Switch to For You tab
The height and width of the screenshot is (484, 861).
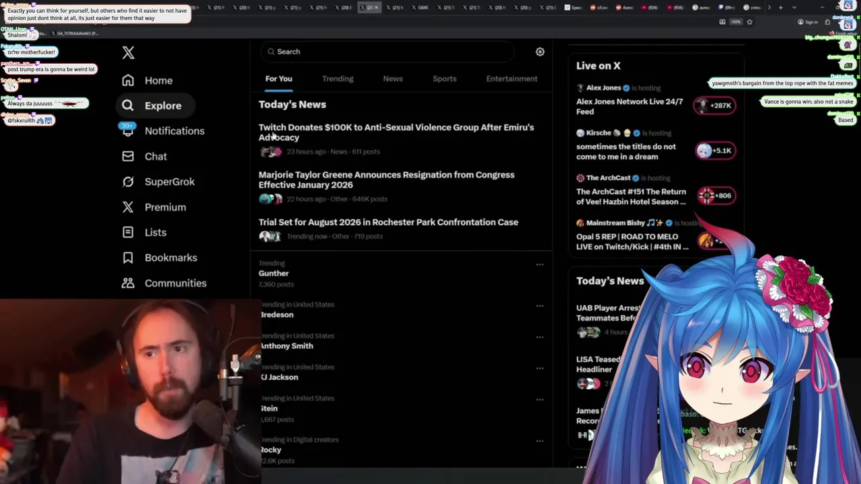278,79
